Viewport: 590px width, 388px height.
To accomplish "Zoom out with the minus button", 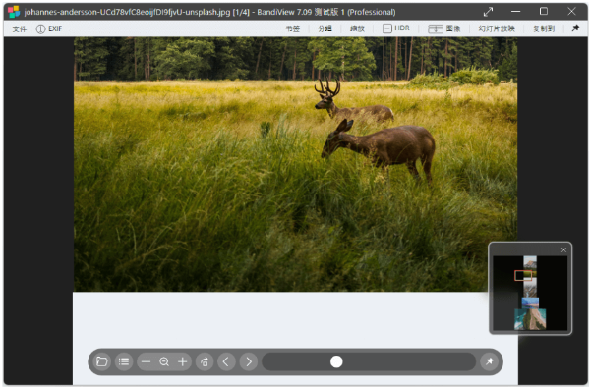I will (x=146, y=361).
